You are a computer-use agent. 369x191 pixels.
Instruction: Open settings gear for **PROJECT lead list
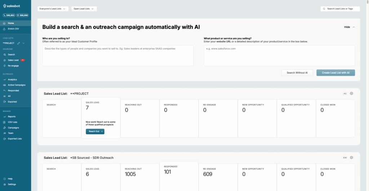[351, 94]
